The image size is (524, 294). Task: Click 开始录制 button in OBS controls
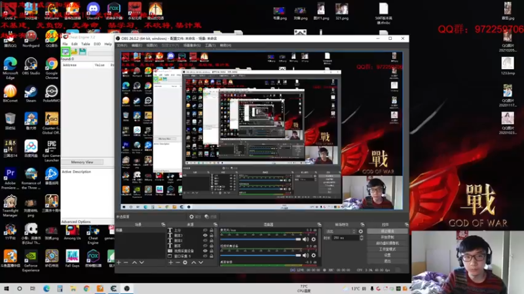[387, 237]
